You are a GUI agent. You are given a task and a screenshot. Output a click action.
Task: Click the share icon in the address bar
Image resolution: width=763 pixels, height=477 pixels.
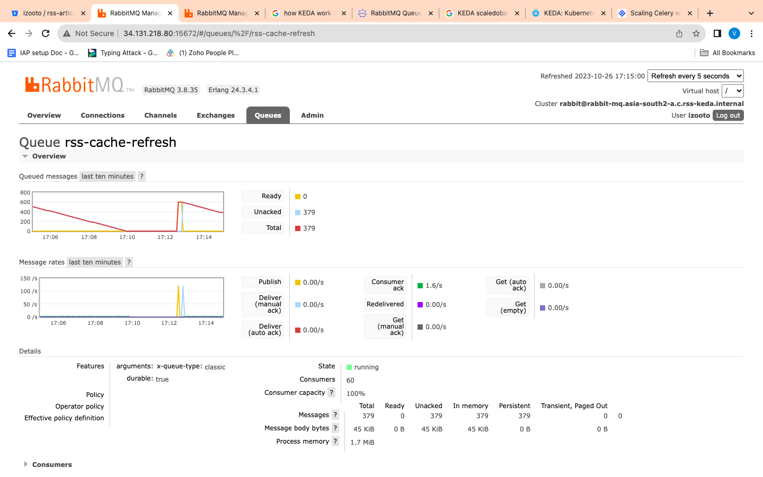tap(679, 33)
